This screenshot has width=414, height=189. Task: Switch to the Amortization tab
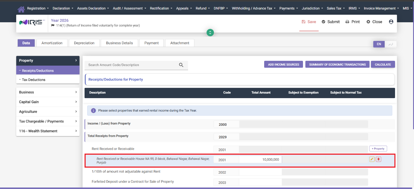[x=52, y=43]
